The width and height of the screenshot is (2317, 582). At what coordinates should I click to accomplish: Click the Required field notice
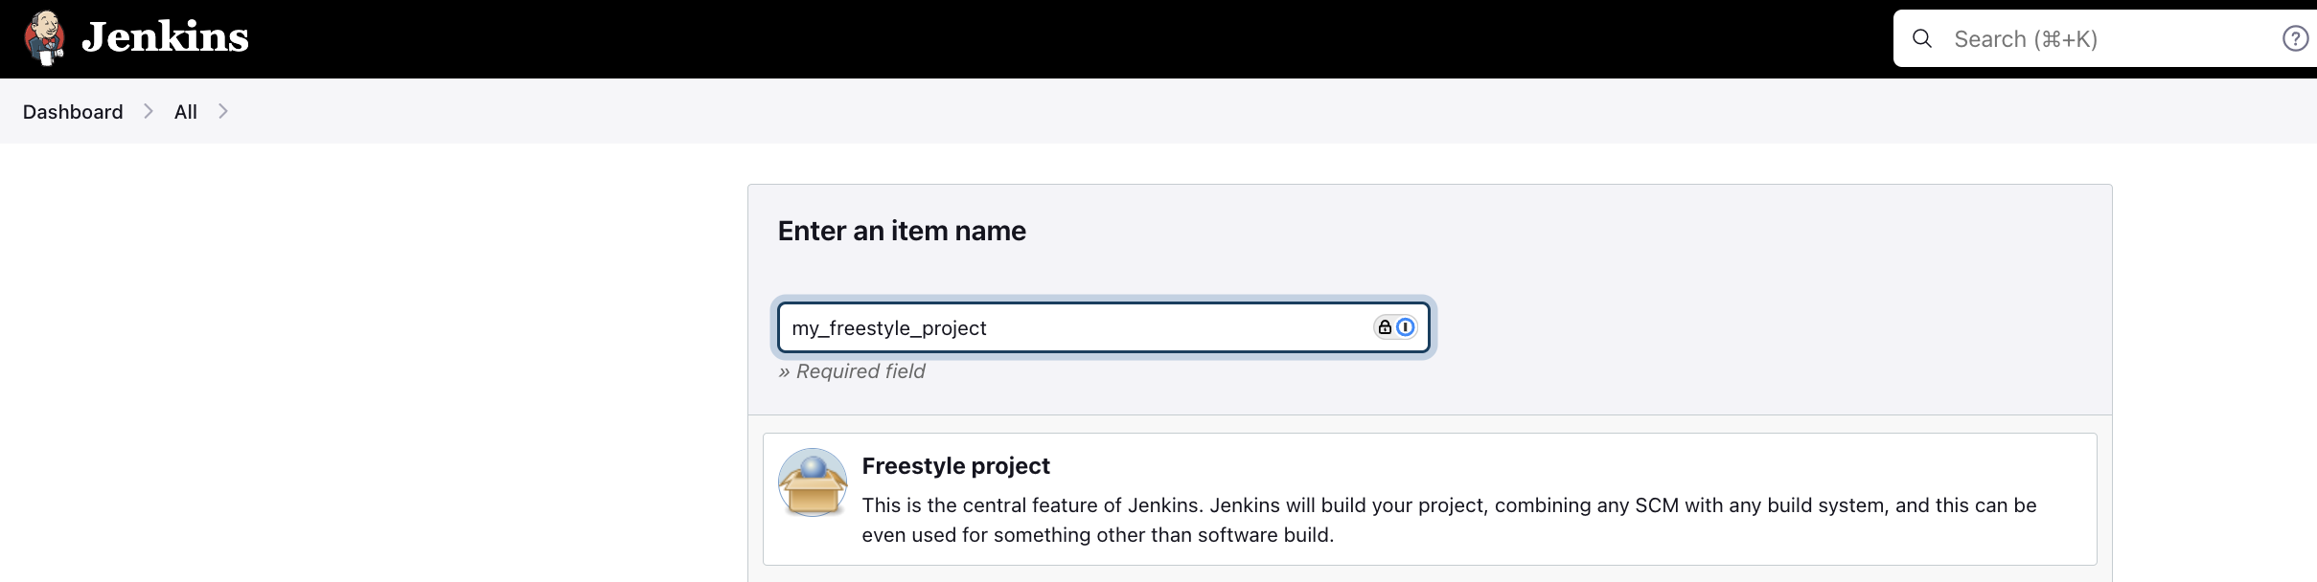pos(852,371)
